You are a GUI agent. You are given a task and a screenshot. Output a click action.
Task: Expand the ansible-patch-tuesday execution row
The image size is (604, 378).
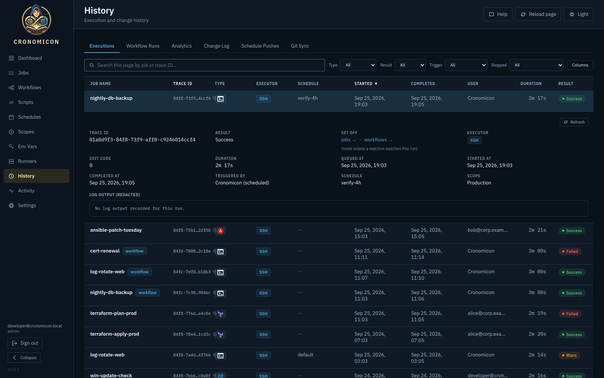338,233
